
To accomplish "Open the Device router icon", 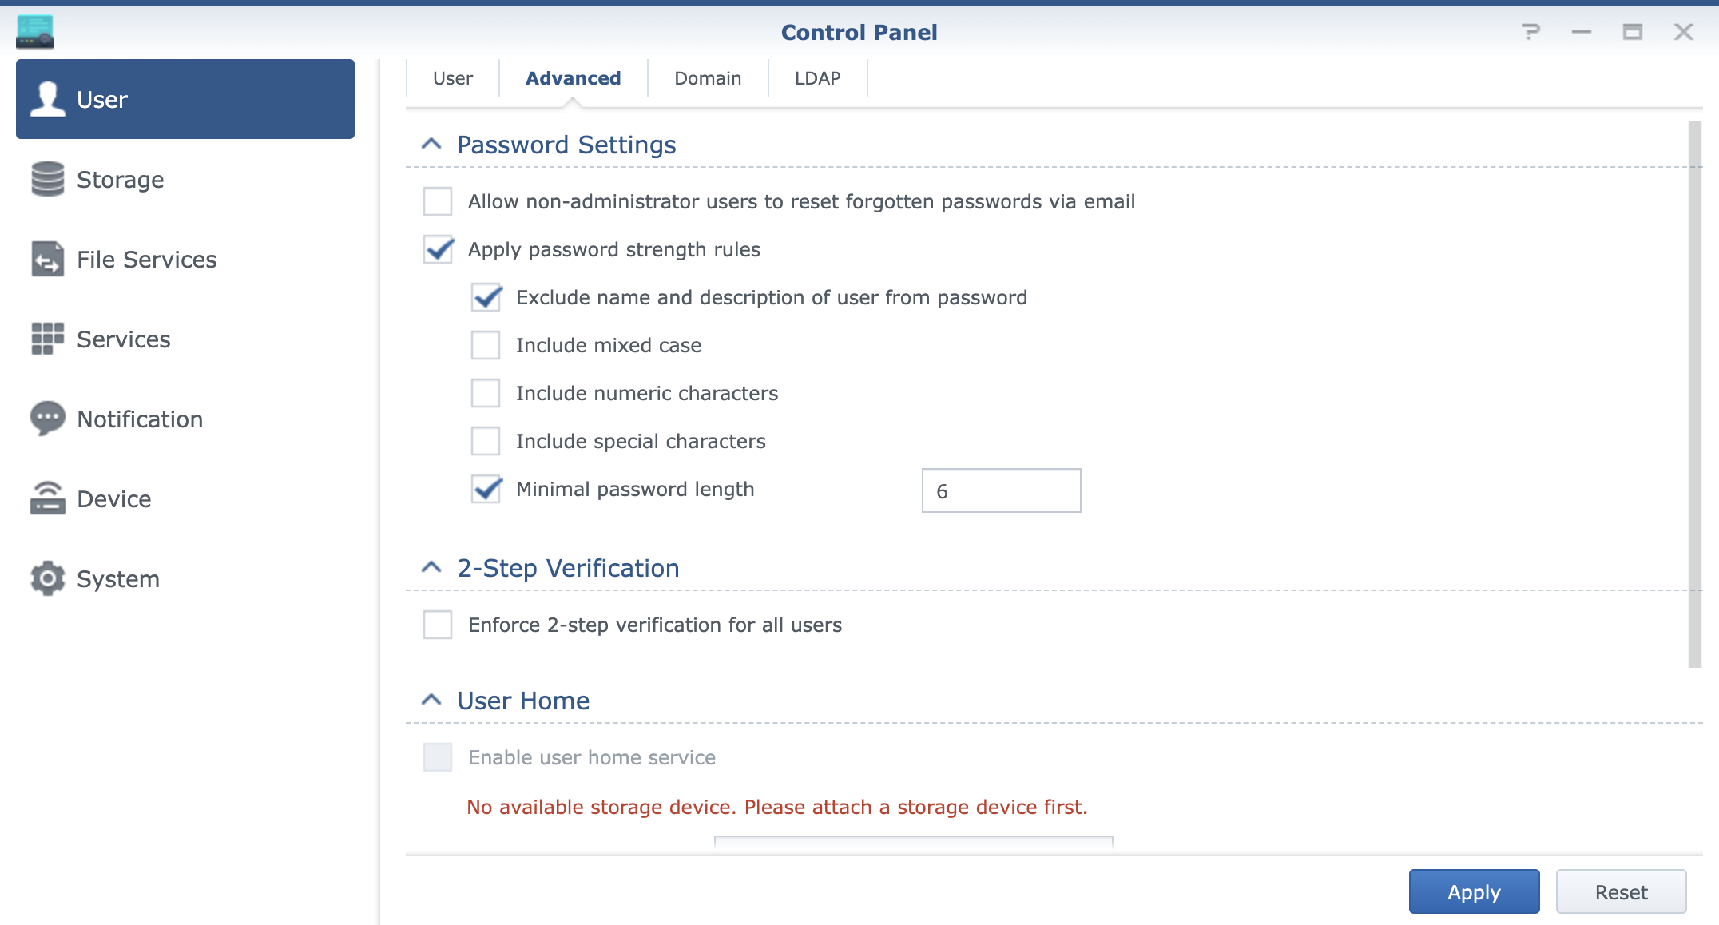I will tap(48, 498).
